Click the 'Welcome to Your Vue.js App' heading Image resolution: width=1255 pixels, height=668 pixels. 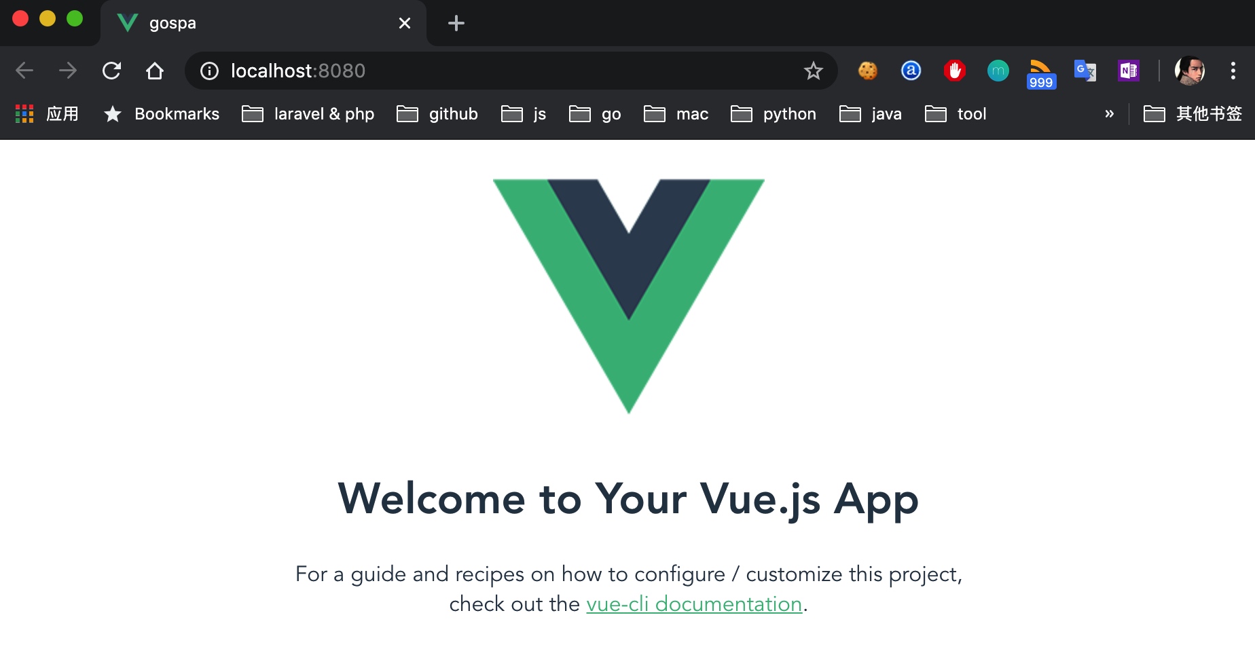tap(628, 499)
